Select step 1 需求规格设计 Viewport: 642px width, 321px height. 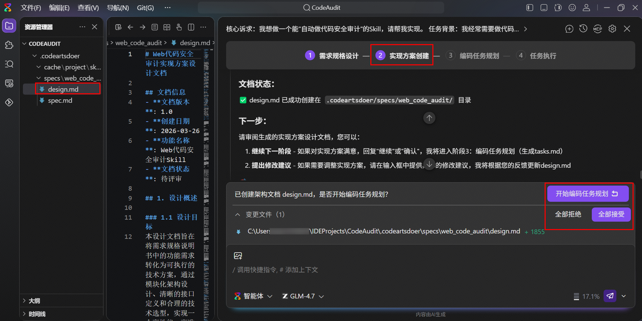click(332, 56)
